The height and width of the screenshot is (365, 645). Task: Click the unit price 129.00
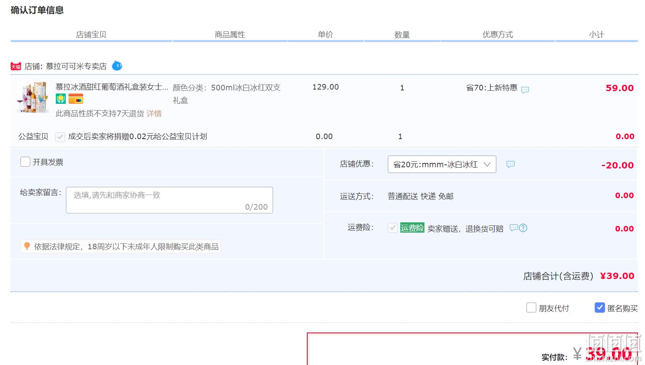coord(325,87)
